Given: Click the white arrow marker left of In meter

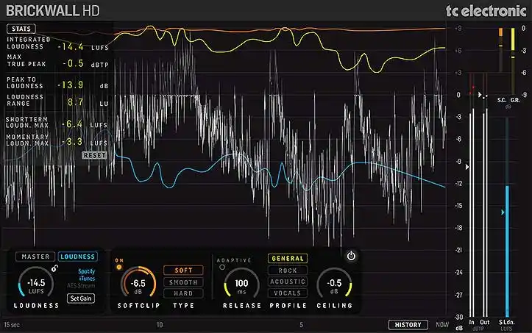Looking at the screenshot, I should tap(467, 167).
